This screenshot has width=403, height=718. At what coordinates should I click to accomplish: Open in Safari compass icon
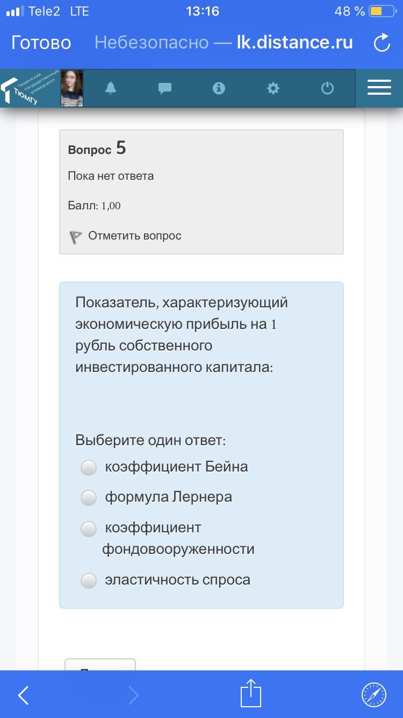[373, 694]
